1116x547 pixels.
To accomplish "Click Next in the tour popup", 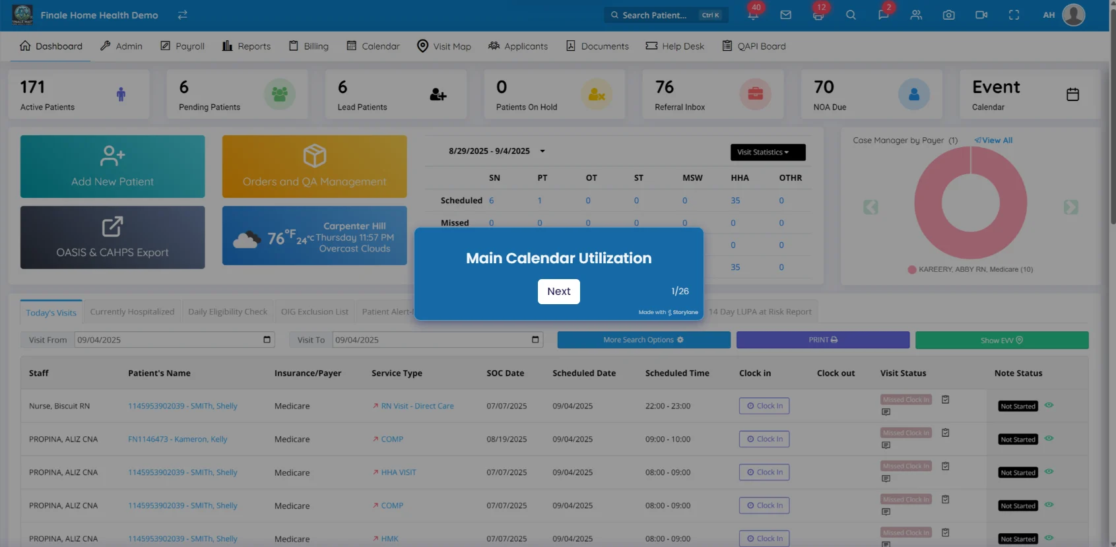I will click(x=558, y=292).
